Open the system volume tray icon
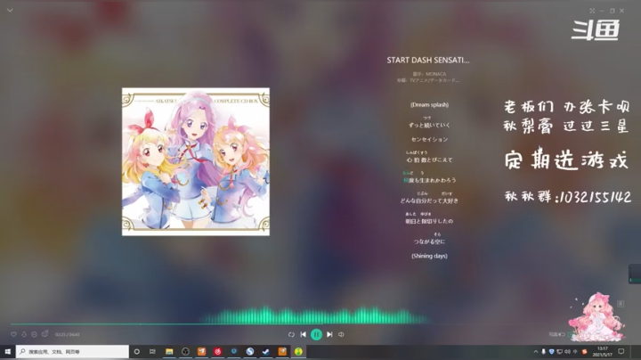Image resolution: width=641 pixels, height=360 pixels. coord(567,351)
